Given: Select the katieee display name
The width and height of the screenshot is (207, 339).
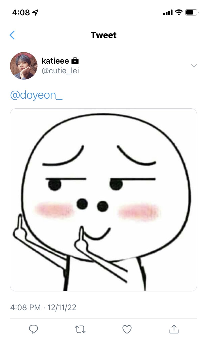Looking at the screenshot, I should point(55,61).
